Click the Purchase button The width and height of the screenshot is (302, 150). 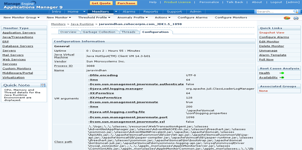pyautogui.click(x=127, y=3)
